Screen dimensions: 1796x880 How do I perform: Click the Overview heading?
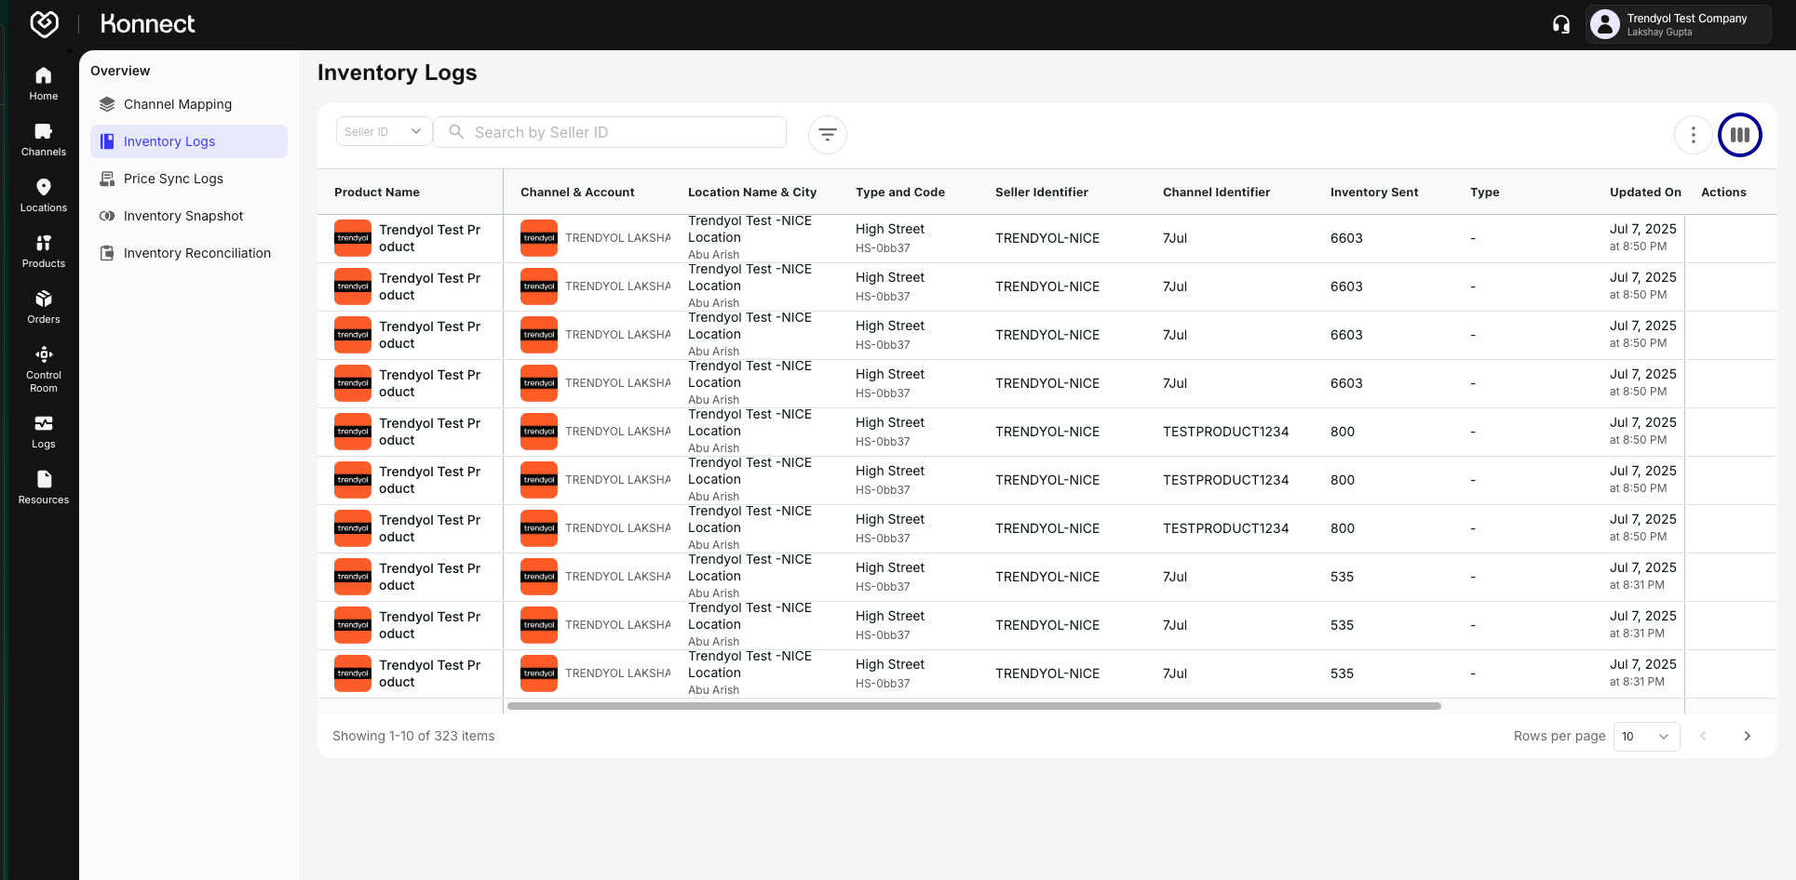[120, 71]
